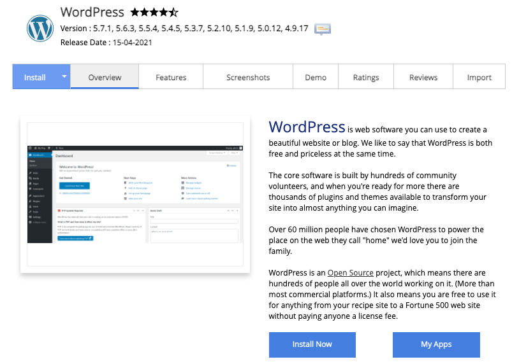Click the WordPress logo icon
Screen dimensions: 519x364
point(40,28)
